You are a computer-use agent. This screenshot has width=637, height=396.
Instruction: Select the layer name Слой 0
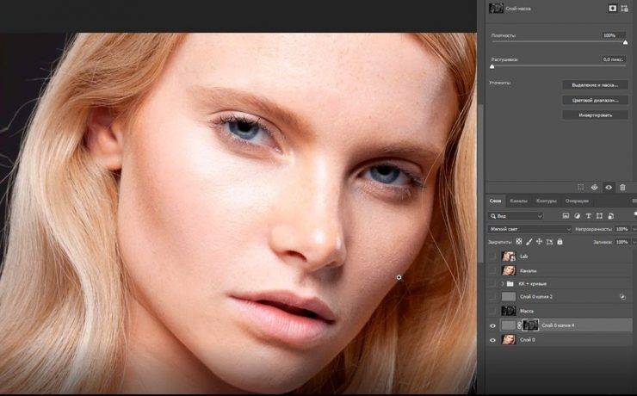528,339
